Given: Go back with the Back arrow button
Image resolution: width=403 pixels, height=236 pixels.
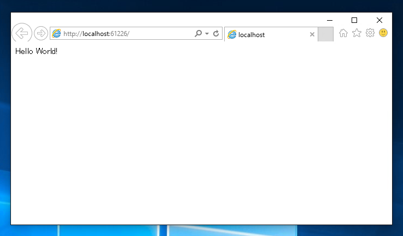Looking at the screenshot, I should [22, 33].
